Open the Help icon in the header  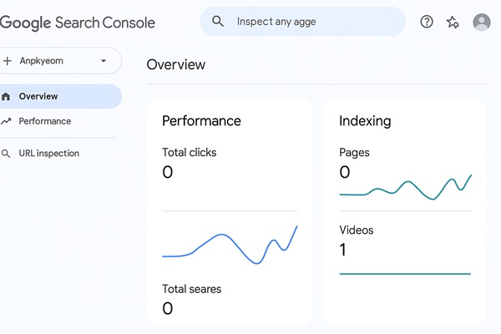pos(427,22)
